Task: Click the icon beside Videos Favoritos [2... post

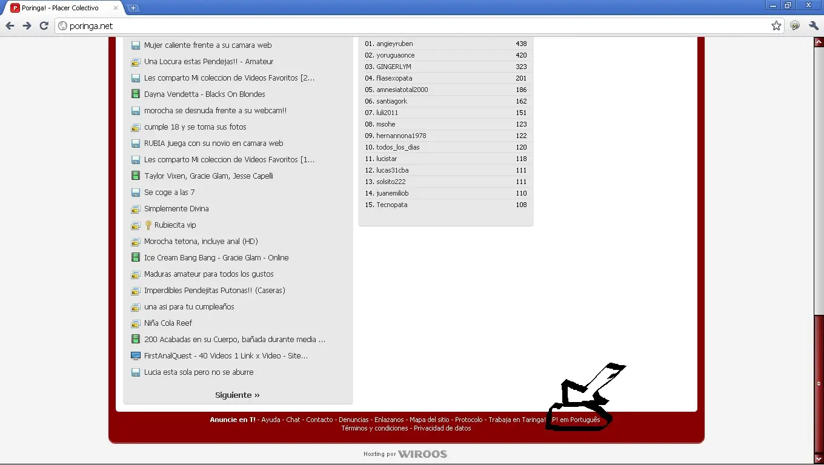Action: [x=136, y=78]
